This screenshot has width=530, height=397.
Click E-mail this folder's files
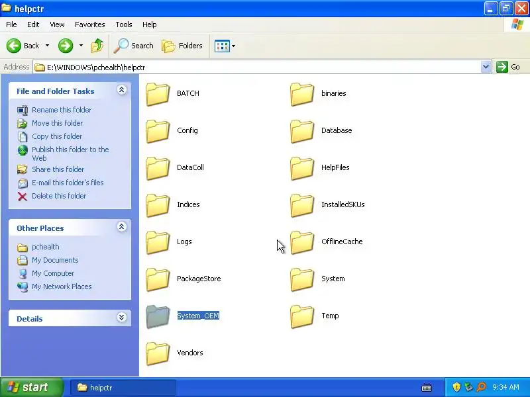pos(68,183)
